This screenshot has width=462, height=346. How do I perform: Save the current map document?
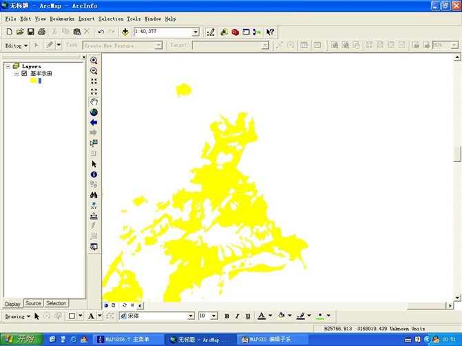tap(30, 32)
